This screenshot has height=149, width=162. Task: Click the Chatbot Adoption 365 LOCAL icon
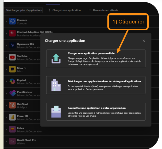tap(13, 33)
